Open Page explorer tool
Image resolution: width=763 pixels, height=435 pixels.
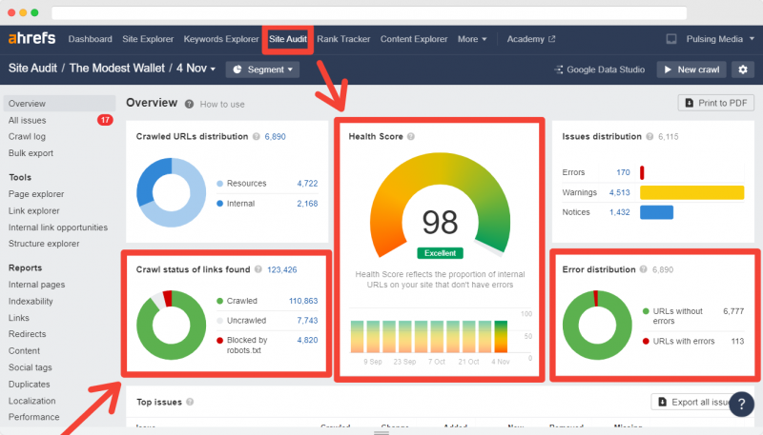36,194
